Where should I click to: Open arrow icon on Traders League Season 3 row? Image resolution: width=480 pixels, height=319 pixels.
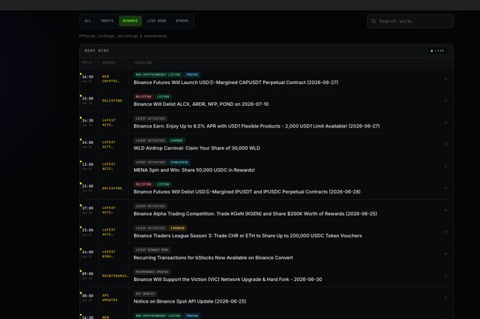[x=445, y=232]
